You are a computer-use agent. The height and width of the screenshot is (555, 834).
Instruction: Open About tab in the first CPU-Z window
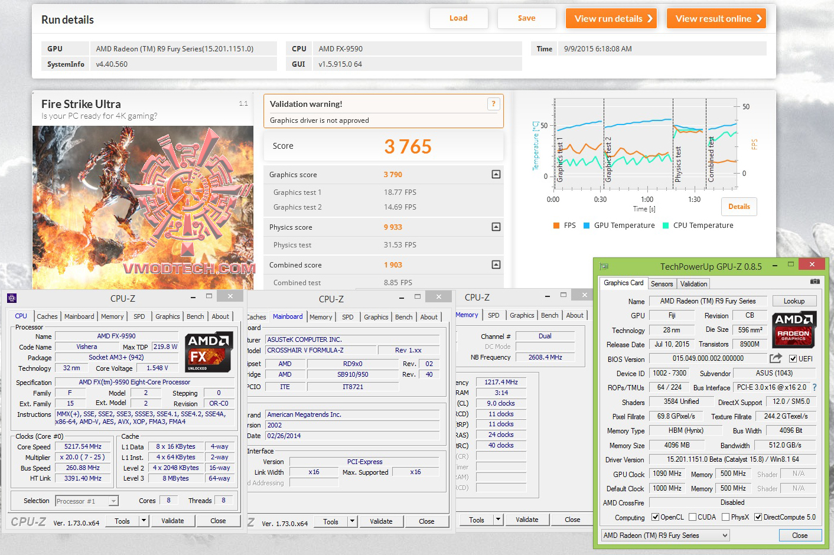[x=220, y=316]
